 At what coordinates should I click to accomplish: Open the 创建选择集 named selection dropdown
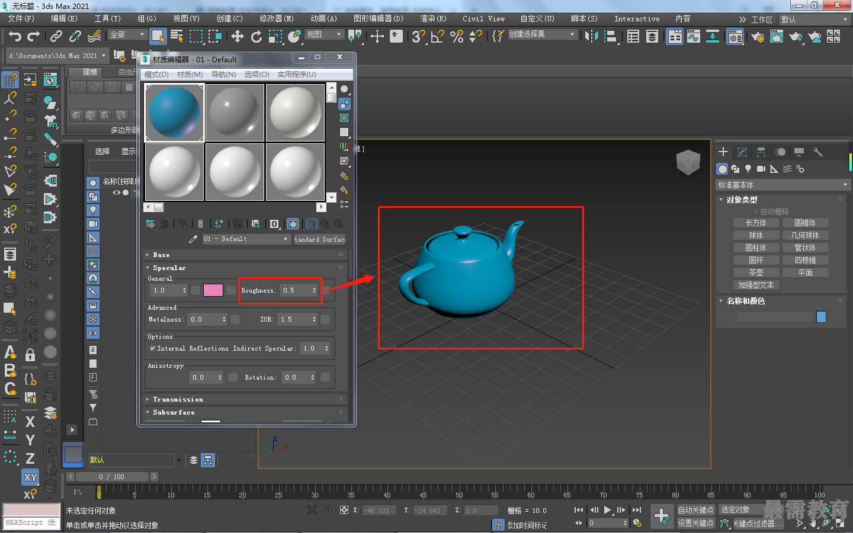[542, 34]
